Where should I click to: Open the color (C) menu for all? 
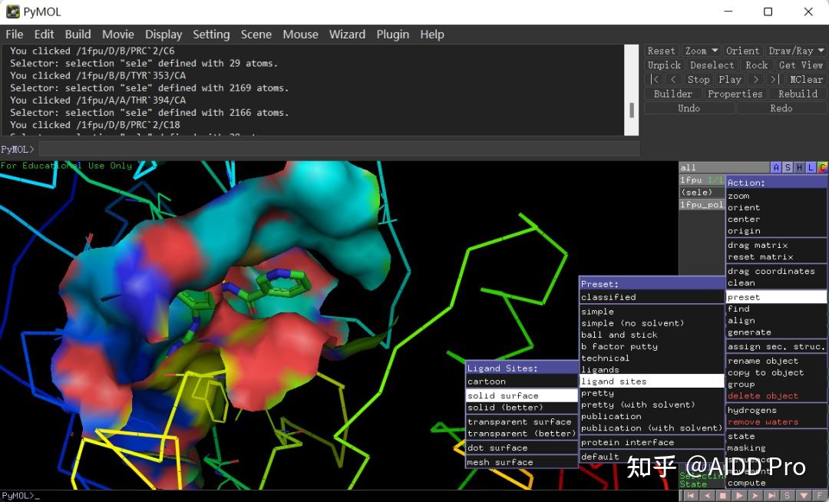tap(822, 167)
